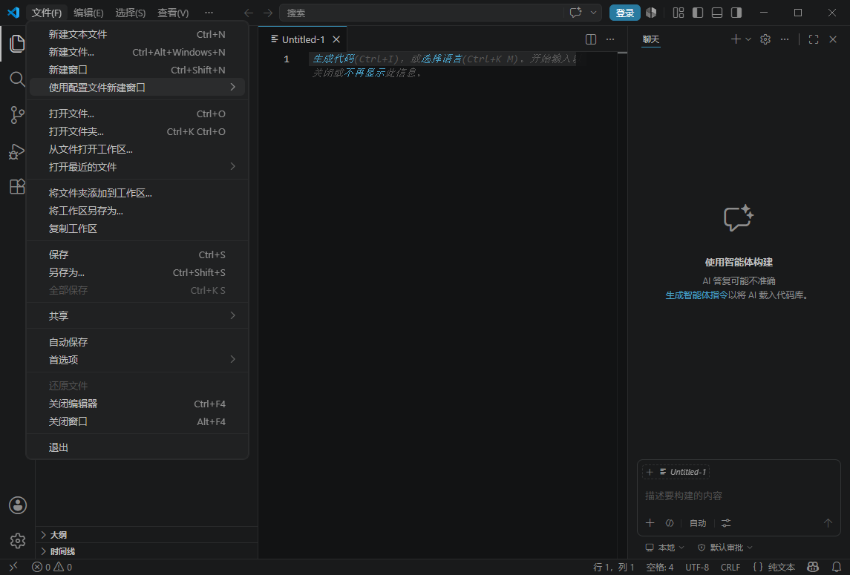This screenshot has height=575, width=850.
Task: Open the 自动 model picker
Action: click(698, 523)
